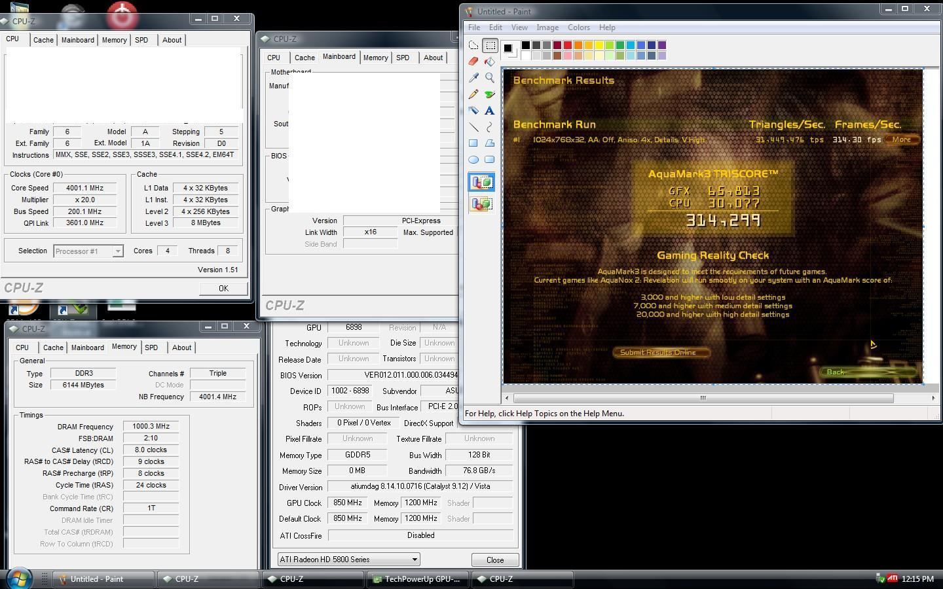Click the Paint canvas benchmark image
The height and width of the screenshot is (589, 943).
(x=712, y=226)
